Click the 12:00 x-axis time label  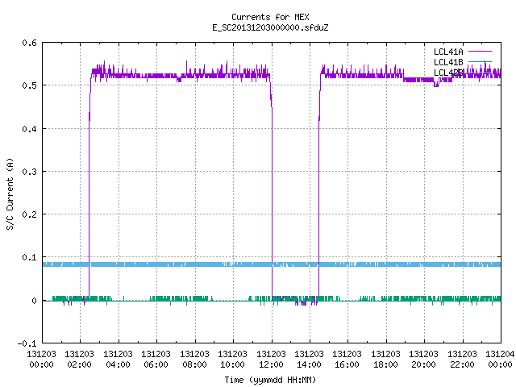(271, 364)
